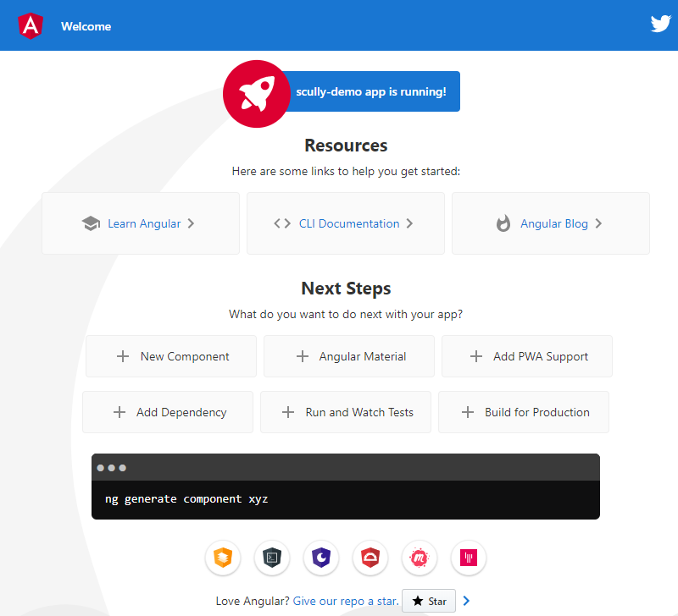Click the Welcome title in the header
Image resolution: width=678 pixels, height=616 pixels.
point(86,26)
